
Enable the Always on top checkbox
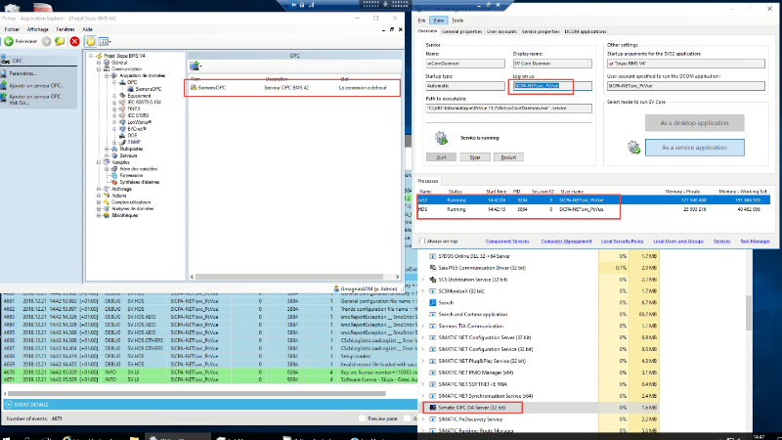point(422,241)
